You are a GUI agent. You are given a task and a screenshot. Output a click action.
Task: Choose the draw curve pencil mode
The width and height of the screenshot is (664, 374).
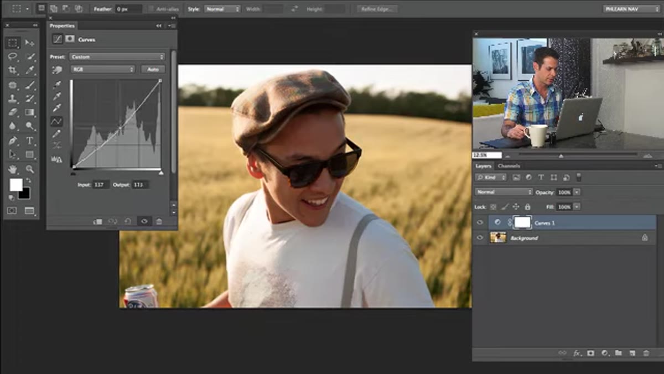pos(56,133)
